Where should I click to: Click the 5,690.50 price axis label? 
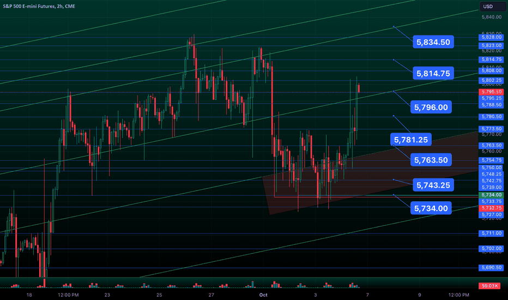[491, 268]
